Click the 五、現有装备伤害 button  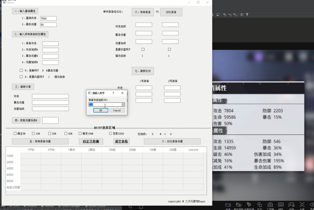tap(40, 141)
